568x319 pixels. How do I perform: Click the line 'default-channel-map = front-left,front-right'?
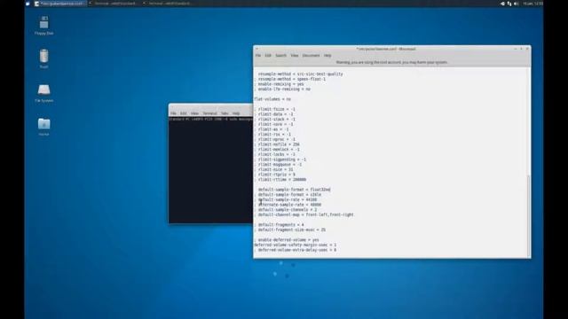click(304, 214)
